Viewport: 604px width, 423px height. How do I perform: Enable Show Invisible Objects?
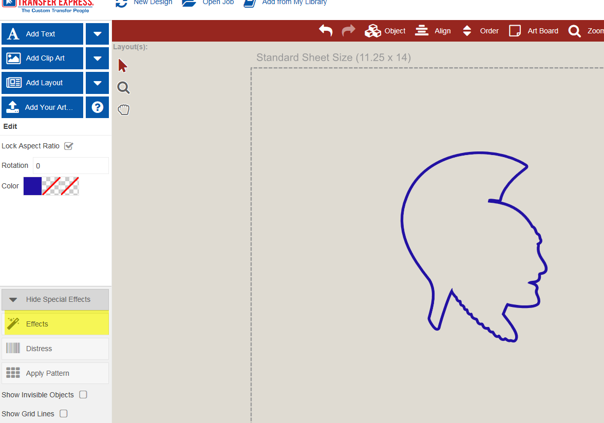pyautogui.click(x=83, y=395)
